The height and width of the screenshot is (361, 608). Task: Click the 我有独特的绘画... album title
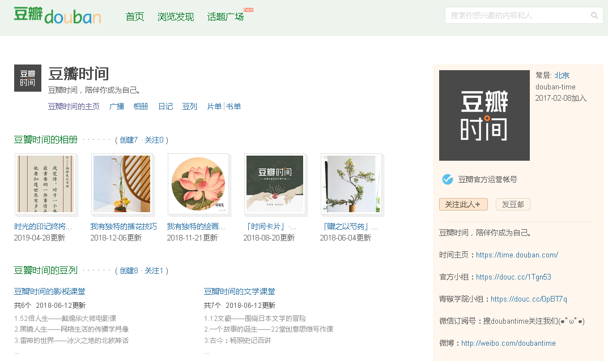click(x=196, y=226)
